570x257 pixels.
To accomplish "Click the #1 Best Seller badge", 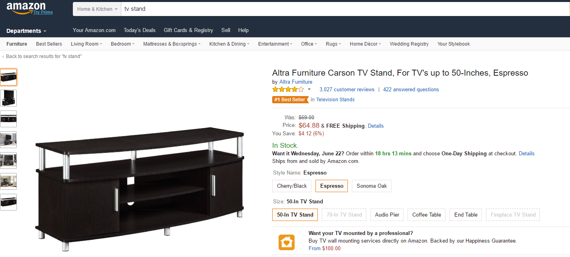I will (x=289, y=100).
